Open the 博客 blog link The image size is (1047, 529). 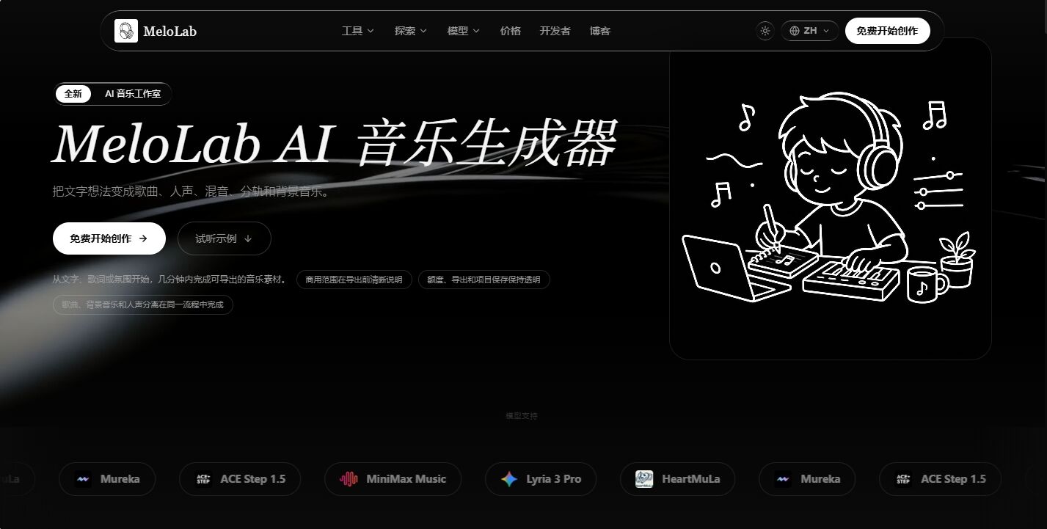tap(600, 31)
